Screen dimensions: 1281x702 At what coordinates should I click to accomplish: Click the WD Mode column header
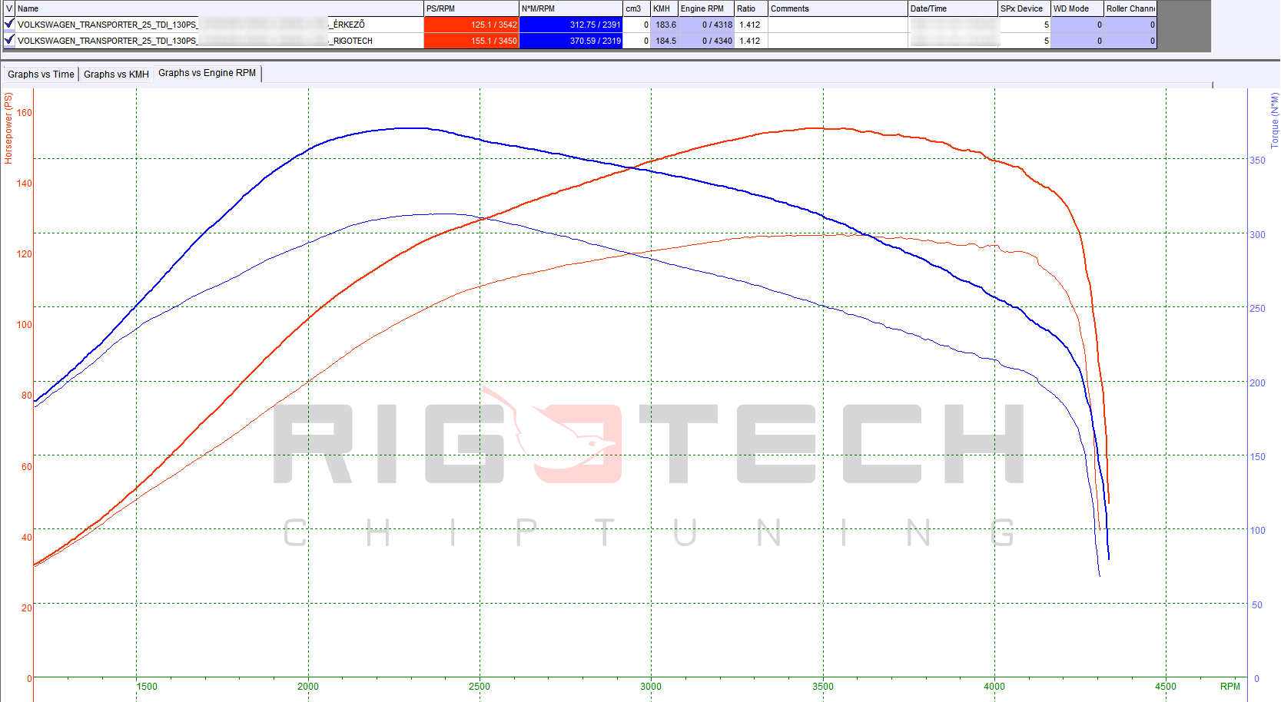[1077, 8]
